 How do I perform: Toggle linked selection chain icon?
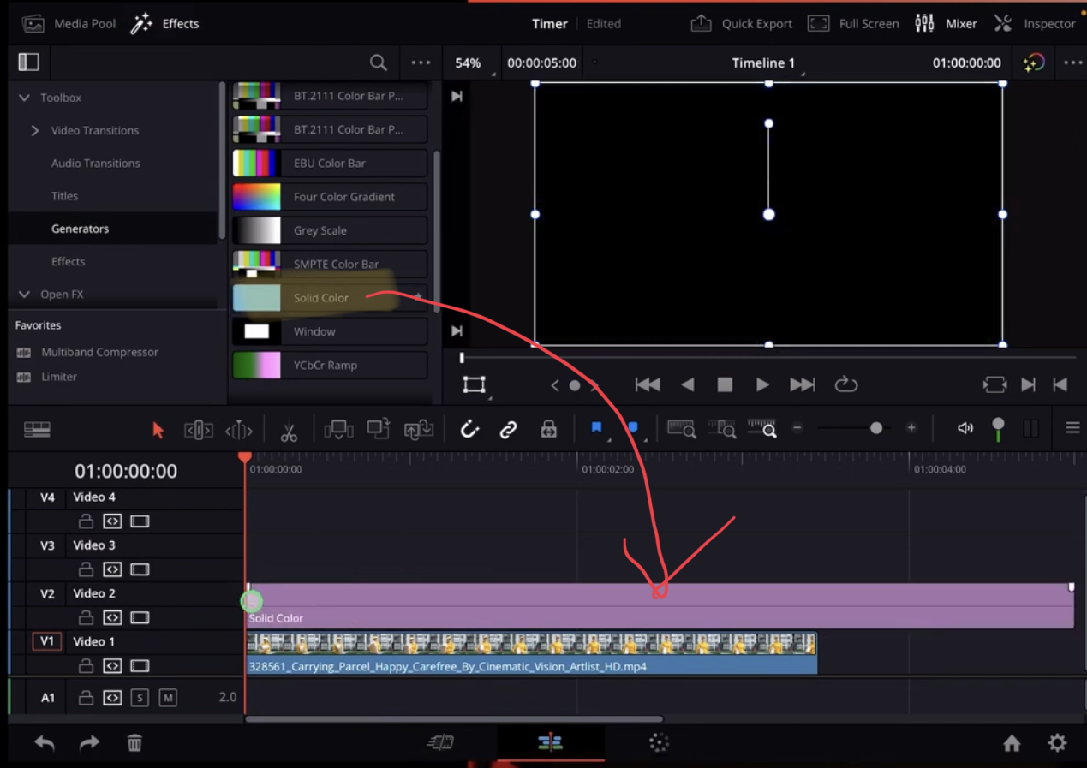508,429
